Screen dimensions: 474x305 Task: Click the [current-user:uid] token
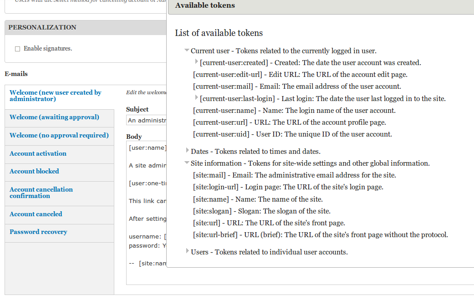click(x=221, y=134)
